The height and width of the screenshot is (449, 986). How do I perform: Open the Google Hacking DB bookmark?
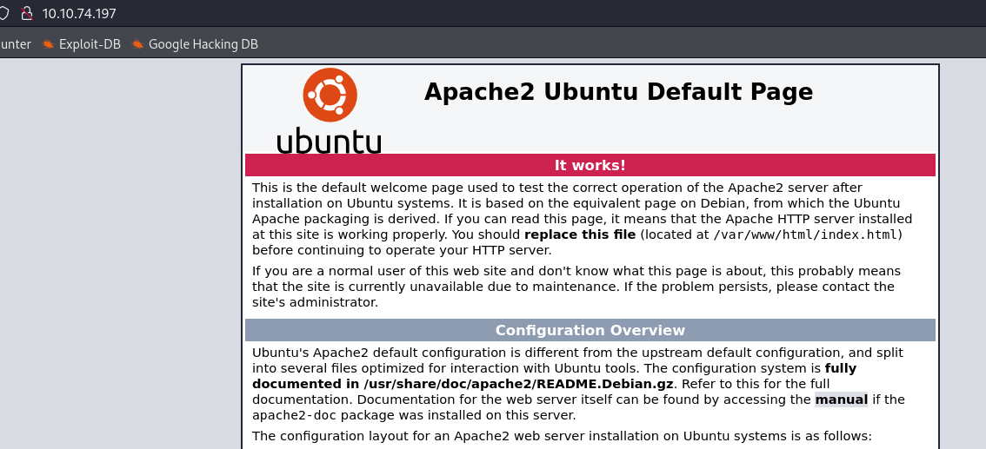pyautogui.click(x=195, y=44)
